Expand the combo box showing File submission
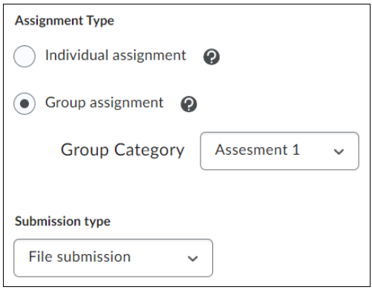 tap(114, 258)
